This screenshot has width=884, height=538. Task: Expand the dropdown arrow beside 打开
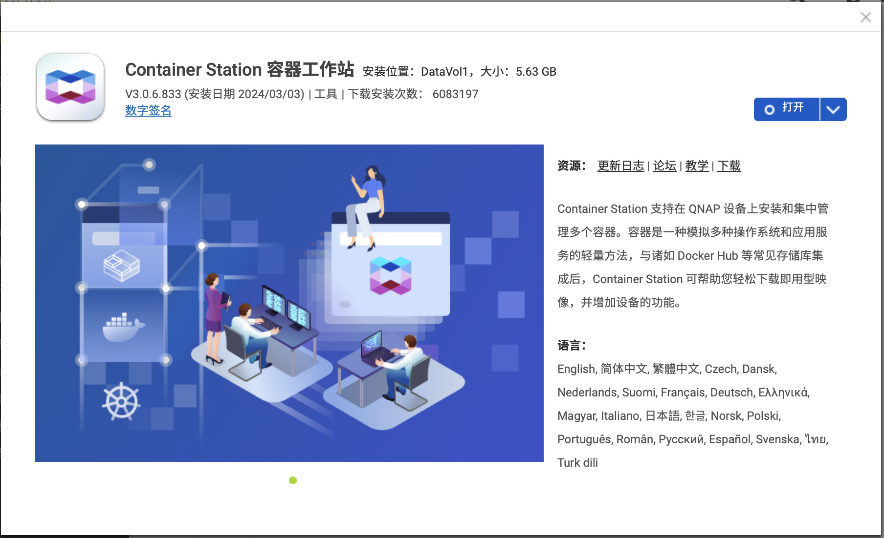click(x=833, y=109)
